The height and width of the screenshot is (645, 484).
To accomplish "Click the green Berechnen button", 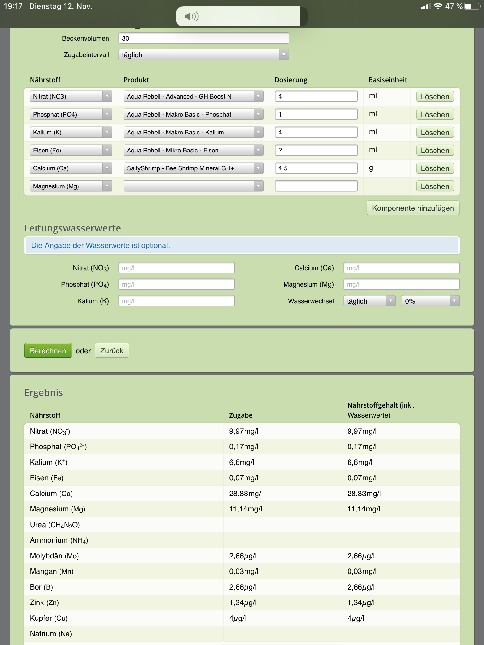I will (x=48, y=351).
